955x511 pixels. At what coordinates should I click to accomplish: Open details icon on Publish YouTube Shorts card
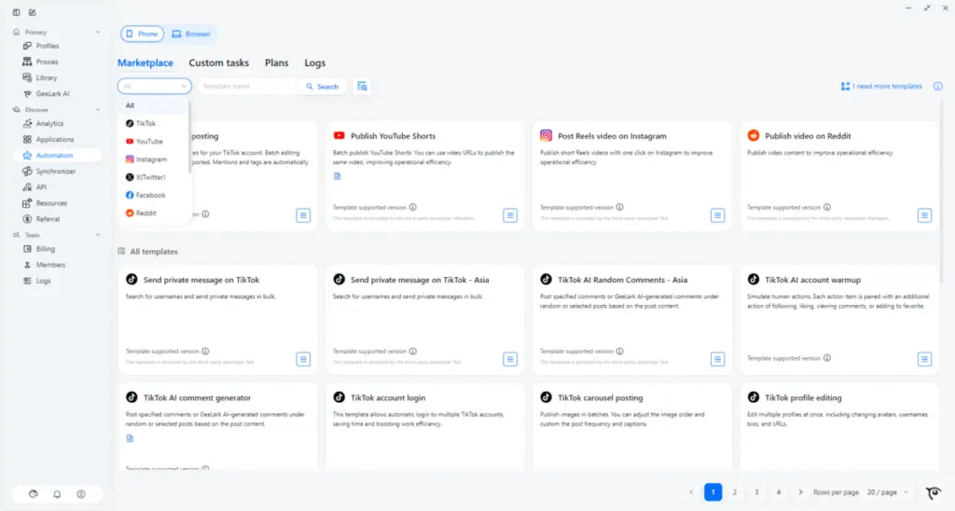[510, 215]
